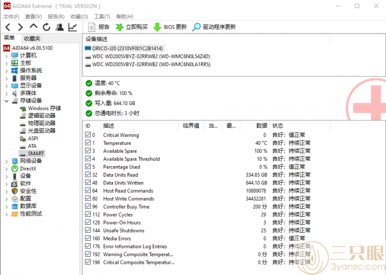Screen dimensions: 386x275
Task: Collapse the 存储设备 tree node
Action: point(6,101)
